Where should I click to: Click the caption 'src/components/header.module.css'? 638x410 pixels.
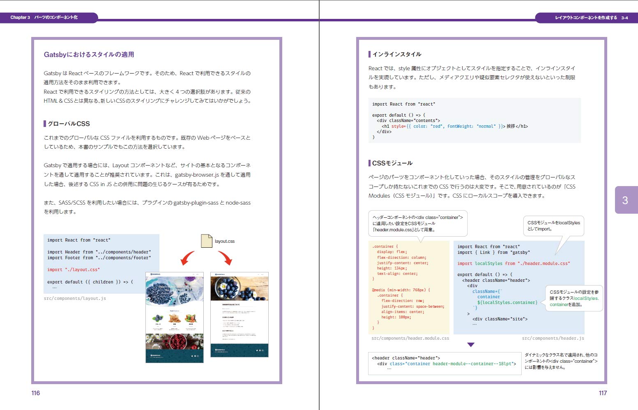click(410, 338)
